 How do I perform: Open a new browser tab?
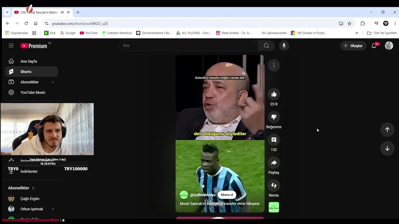tap(78, 12)
